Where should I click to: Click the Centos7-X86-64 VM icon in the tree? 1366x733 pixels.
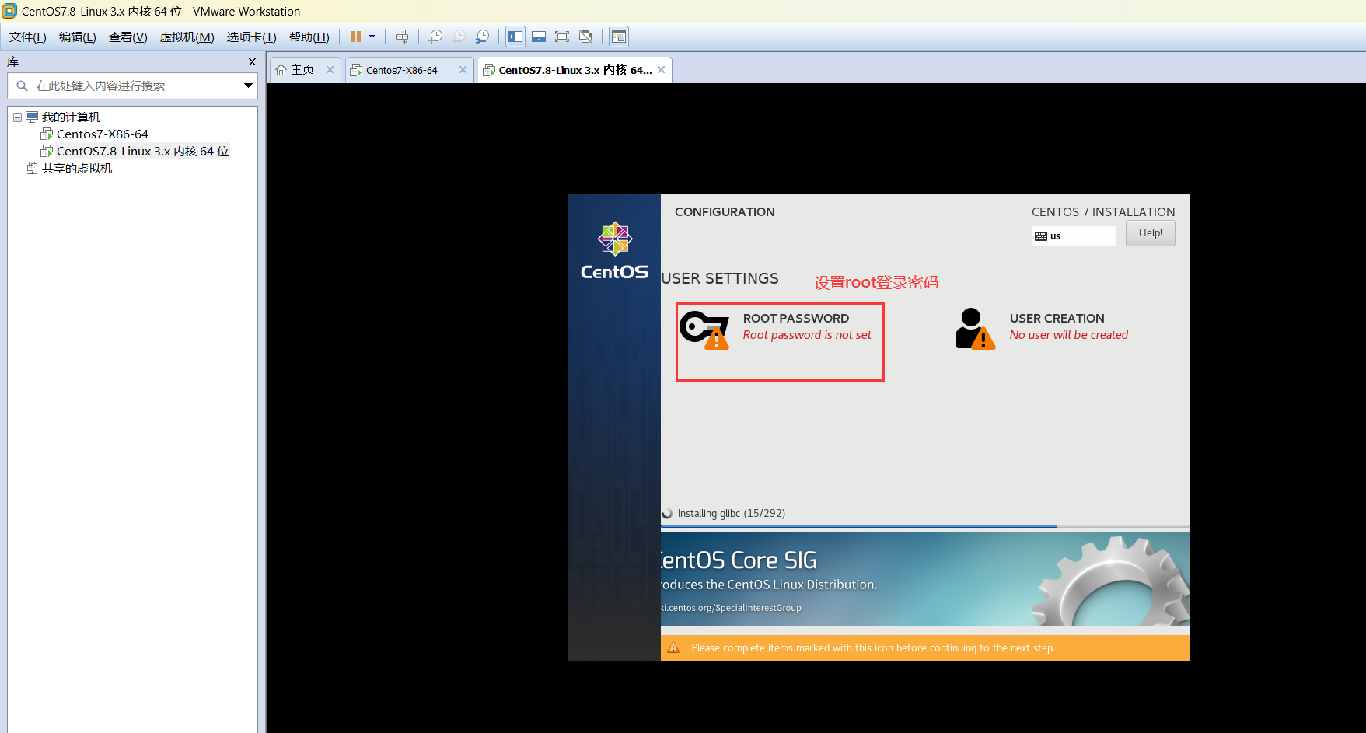pyautogui.click(x=47, y=134)
